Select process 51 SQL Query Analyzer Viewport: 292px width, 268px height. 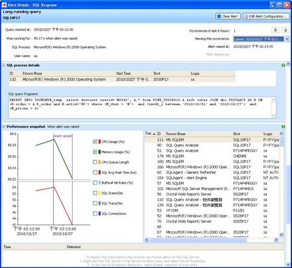click(x=212, y=151)
